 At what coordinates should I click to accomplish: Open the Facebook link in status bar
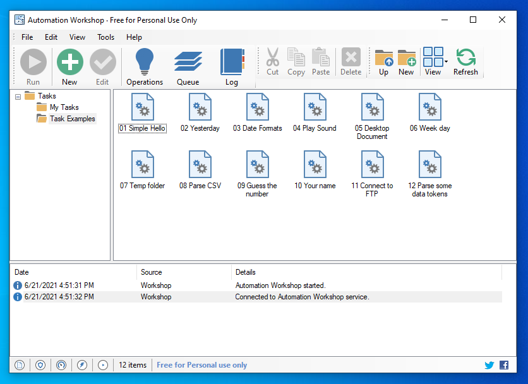point(504,365)
